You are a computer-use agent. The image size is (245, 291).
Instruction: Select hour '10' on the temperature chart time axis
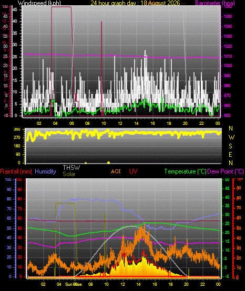click(106, 284)
